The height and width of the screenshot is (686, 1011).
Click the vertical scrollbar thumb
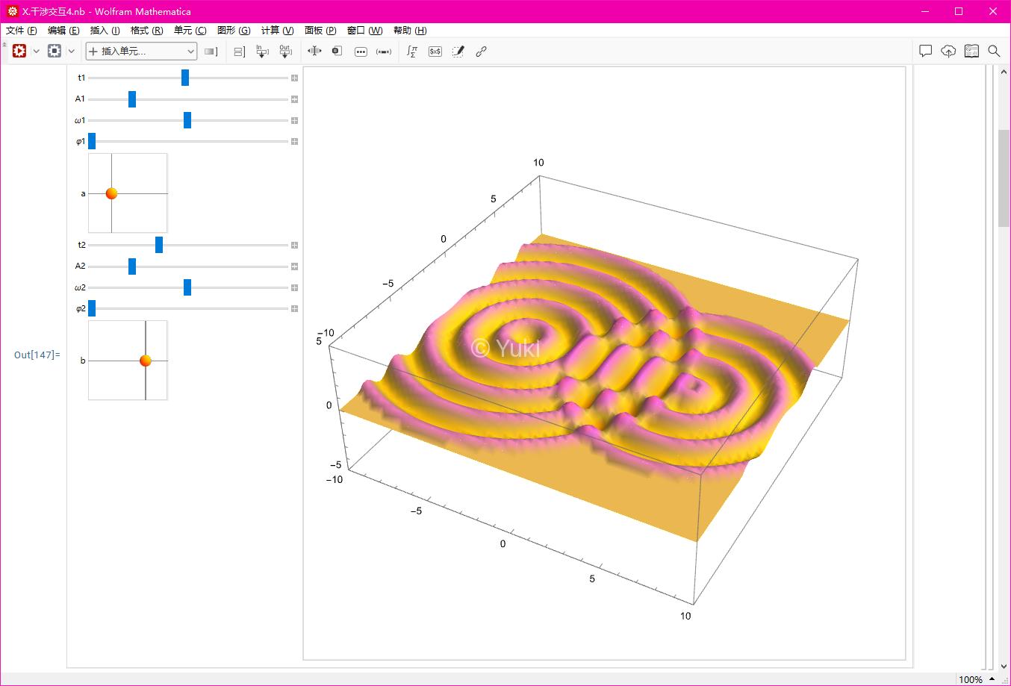click(1004, 178)
